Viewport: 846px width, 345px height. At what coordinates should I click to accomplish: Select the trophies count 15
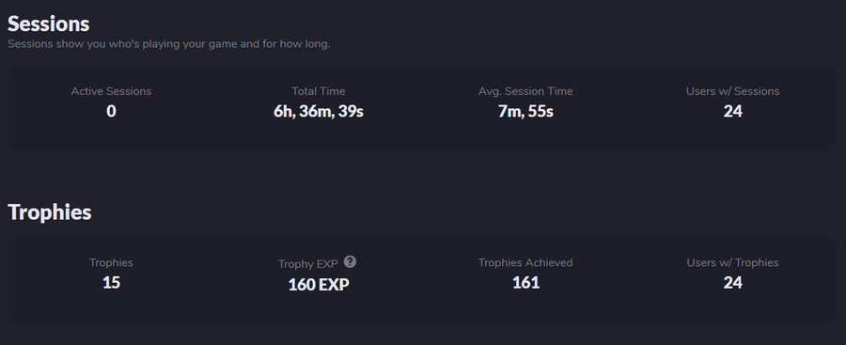coord(111,282)
